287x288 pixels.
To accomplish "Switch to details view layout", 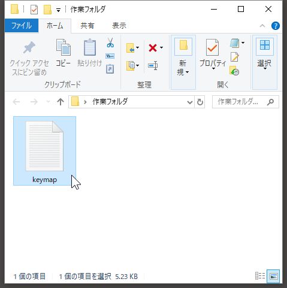I will (260, 276).
